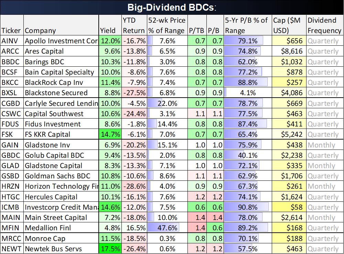Click the Main Street Capital cell
The image size is (344, 254).
(61, 218)
